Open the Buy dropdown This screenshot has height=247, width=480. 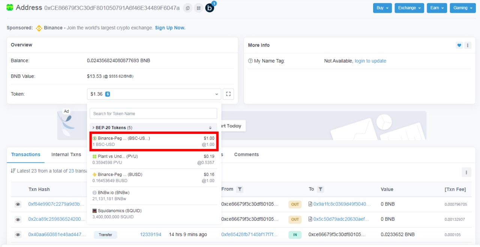point(382,8)
